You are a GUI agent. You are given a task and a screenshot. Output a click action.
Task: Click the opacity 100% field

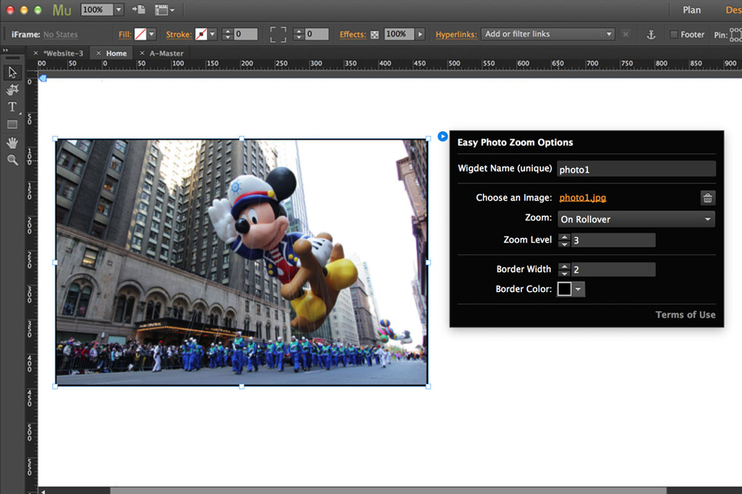coord(399,35)
